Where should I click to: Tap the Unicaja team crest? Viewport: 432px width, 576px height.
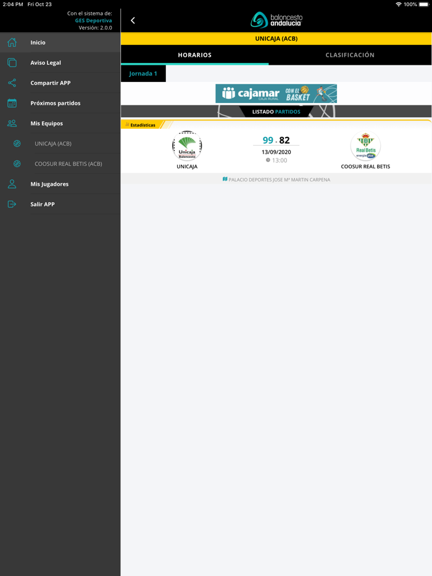tap(187, 146)
